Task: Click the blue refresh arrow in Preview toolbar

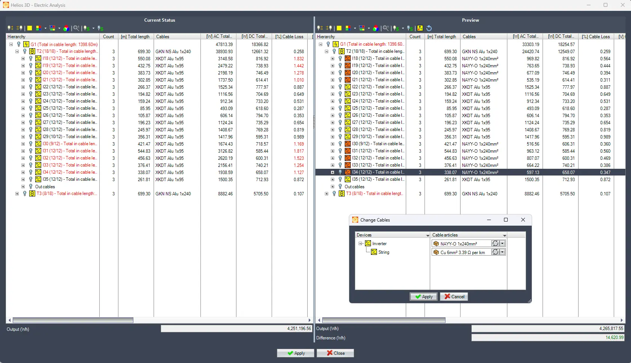Action: 429,28
